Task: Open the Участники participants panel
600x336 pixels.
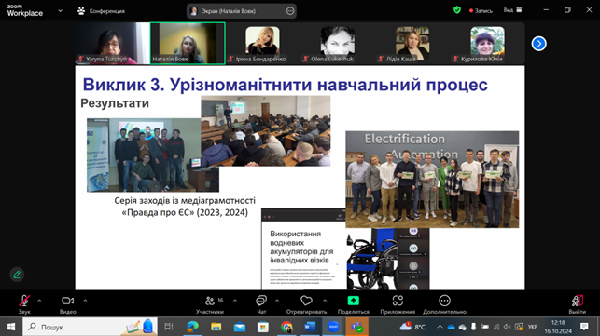Action: click(210, 304)
